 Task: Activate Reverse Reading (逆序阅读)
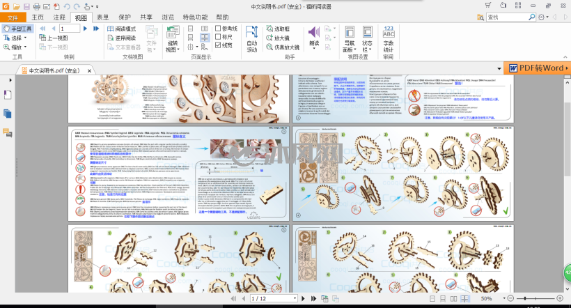click(x=122, y=38)
